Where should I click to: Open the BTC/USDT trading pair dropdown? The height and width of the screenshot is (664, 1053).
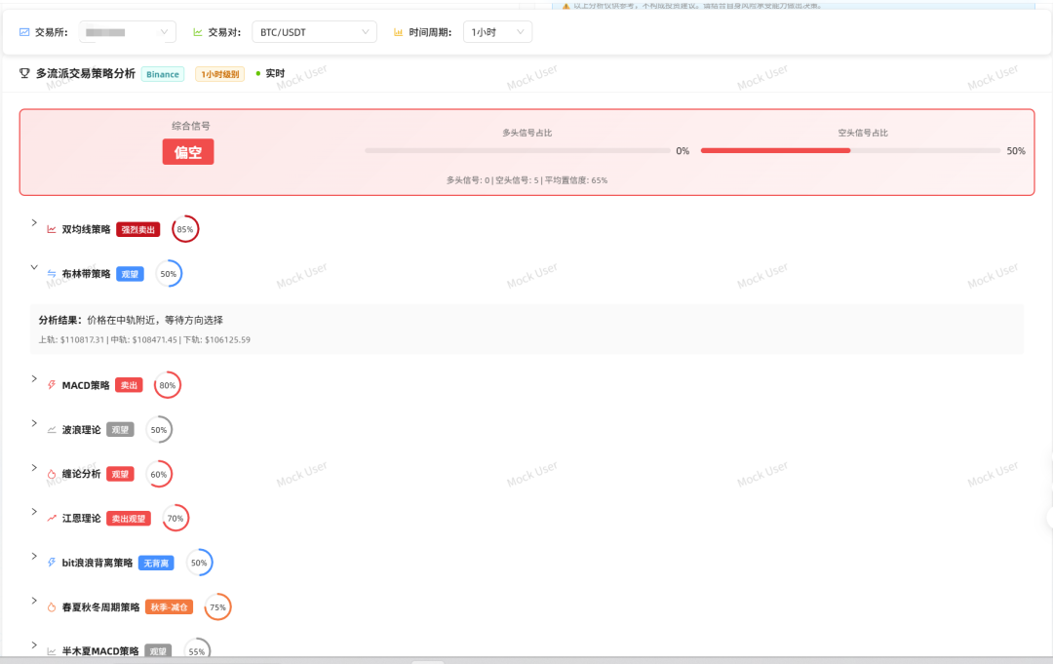(x=314, y=32)
